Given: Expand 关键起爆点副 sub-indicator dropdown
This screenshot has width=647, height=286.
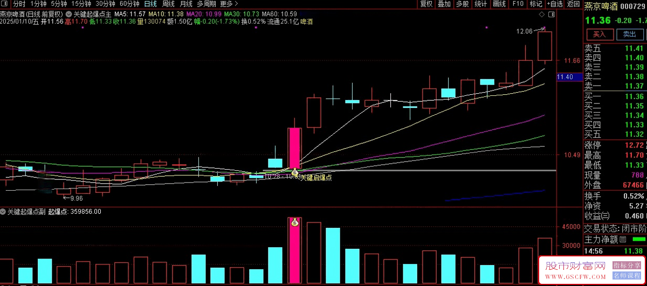Looking at the screenshot, I should coord(3,212).
